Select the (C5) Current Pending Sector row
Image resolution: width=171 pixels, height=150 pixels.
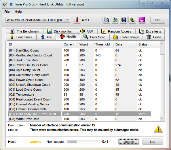pos(80,104)
